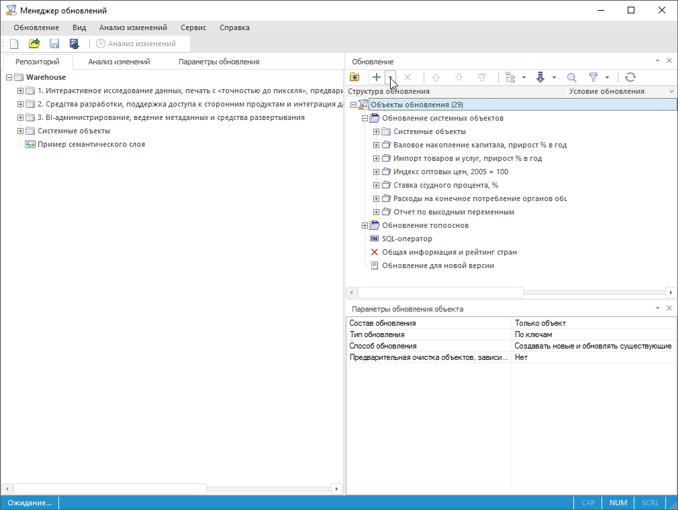The width and height of the screenshot is (678, 510).
Task: Click the magnifier search icon
Action: (572, 77)
